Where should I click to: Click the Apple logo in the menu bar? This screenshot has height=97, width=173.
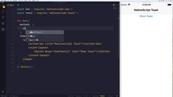pyautogui.click(x=2, y=1)
